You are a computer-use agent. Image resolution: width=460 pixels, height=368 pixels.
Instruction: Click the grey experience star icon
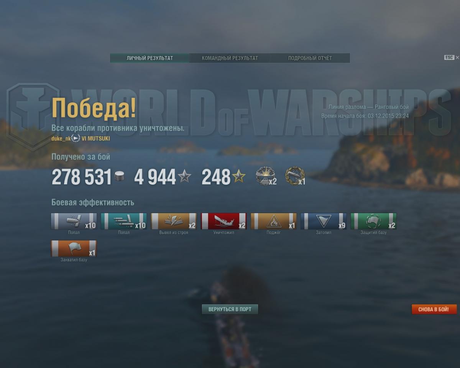point(184,177)
